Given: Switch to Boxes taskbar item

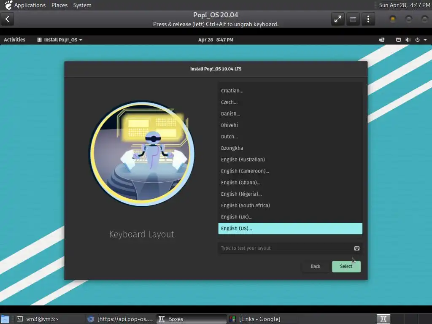Looking at the screenshot, I should coord(192,319).
